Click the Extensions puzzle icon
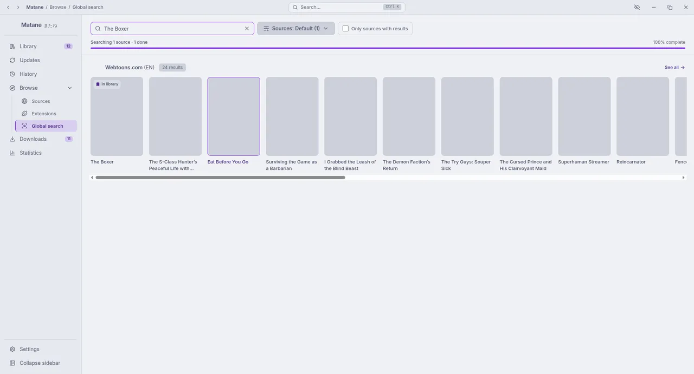694x374 pixels. pos(24,114)
